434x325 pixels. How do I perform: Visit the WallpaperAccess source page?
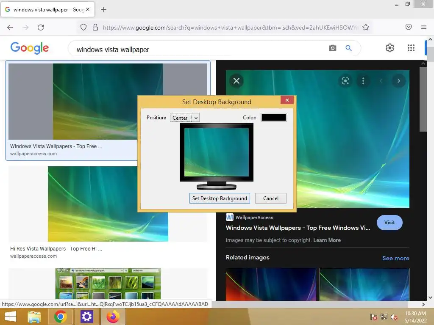[389, 223]
